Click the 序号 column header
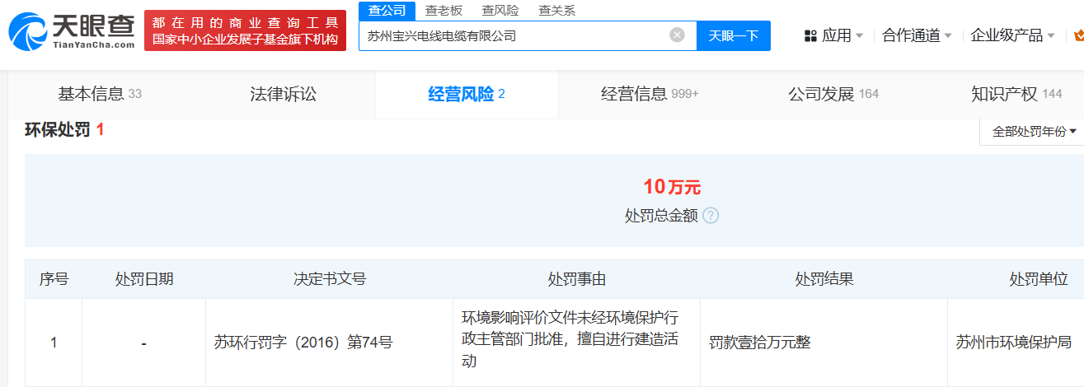The image size is (1084, 387). click(x=54, y=279)
